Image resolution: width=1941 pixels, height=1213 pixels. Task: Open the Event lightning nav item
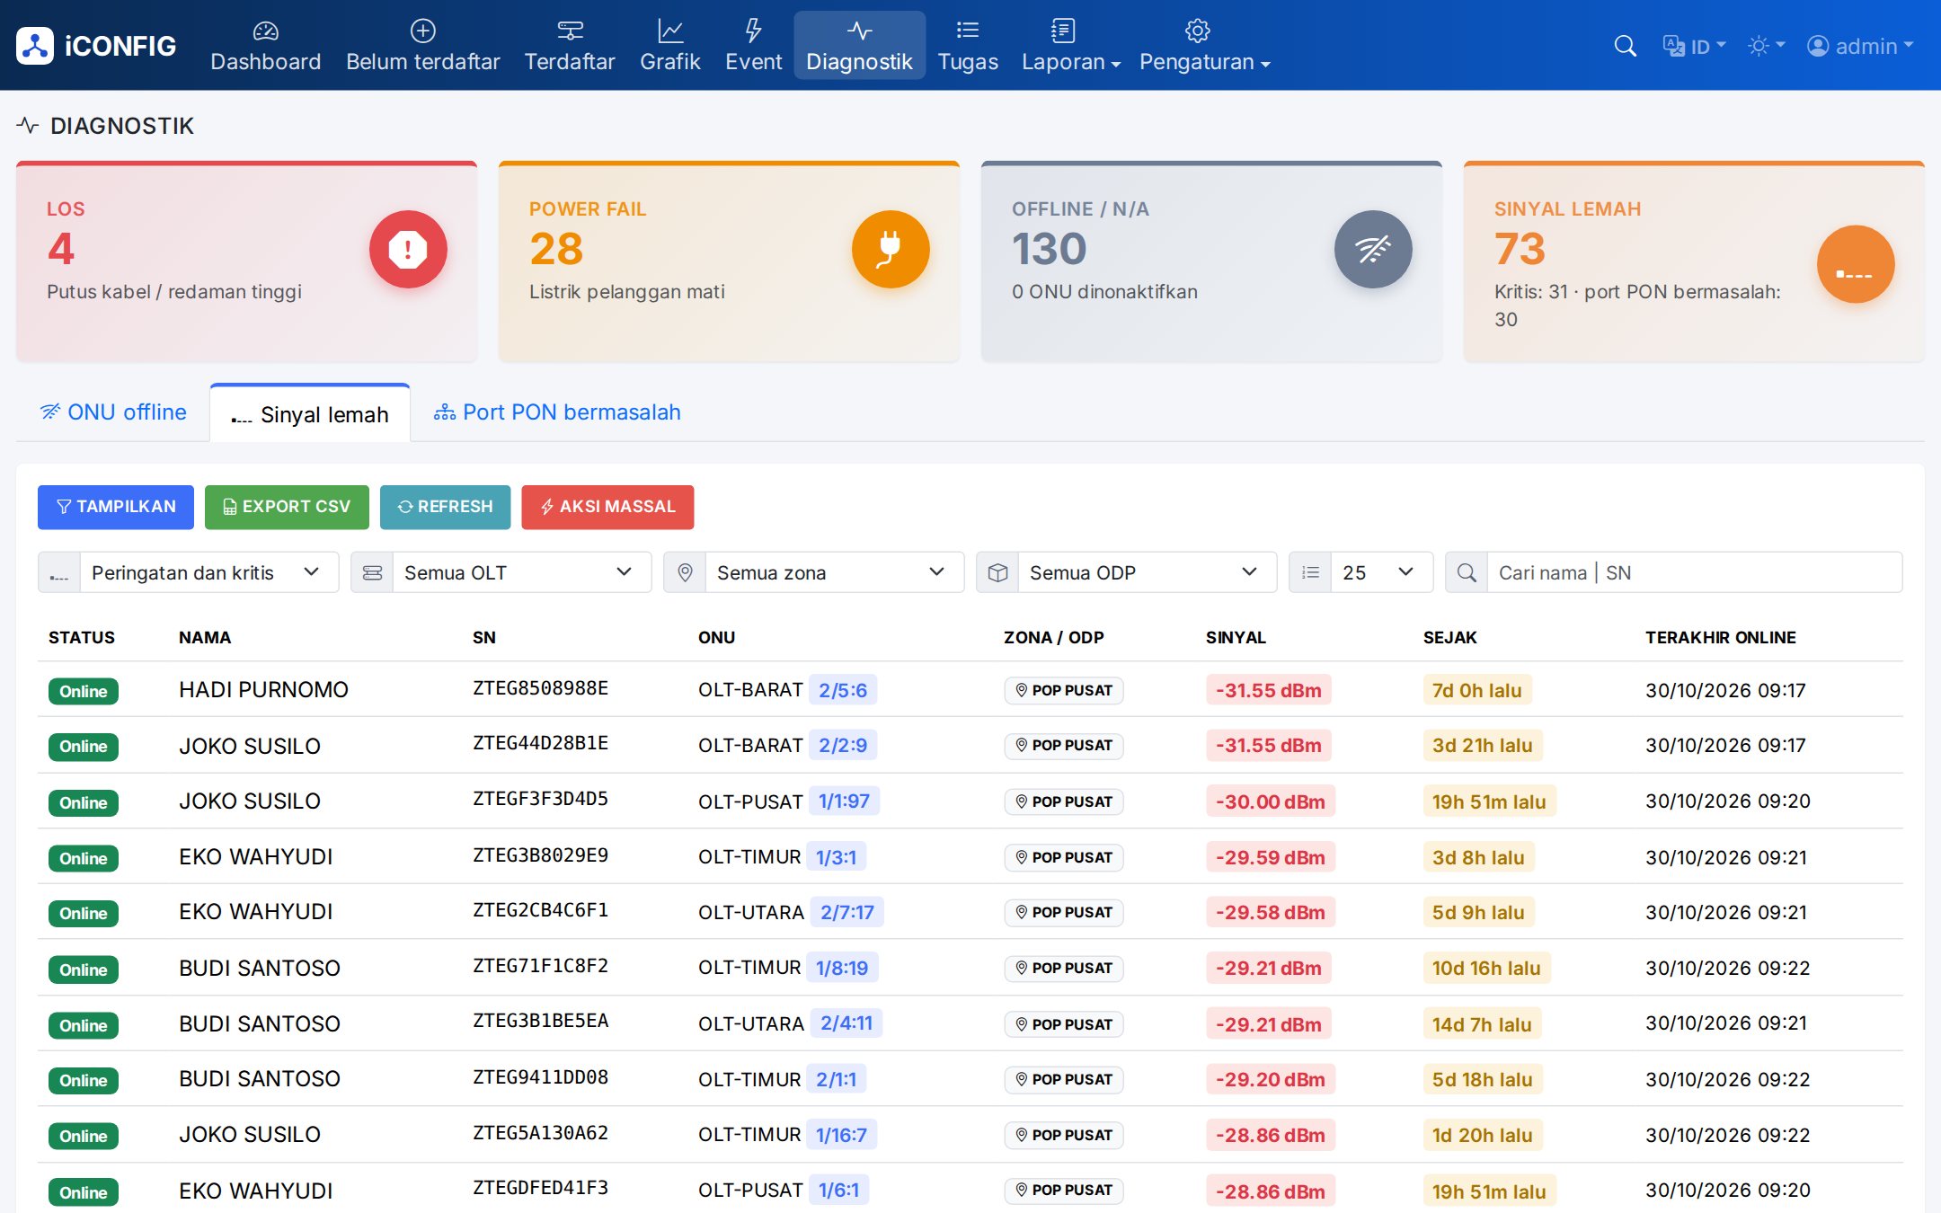pos(753,46)
